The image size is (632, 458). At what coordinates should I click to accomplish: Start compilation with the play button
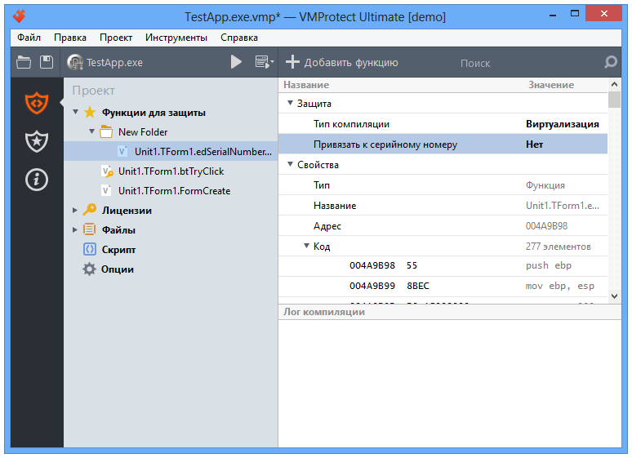236,62
